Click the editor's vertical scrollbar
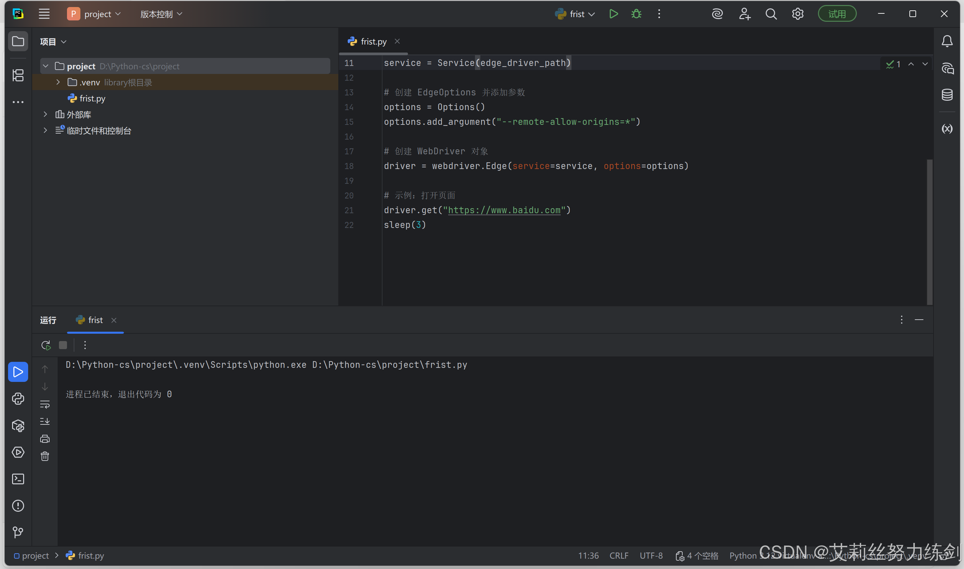Viewport: 964px width, 569px height. tap(929, 230)
